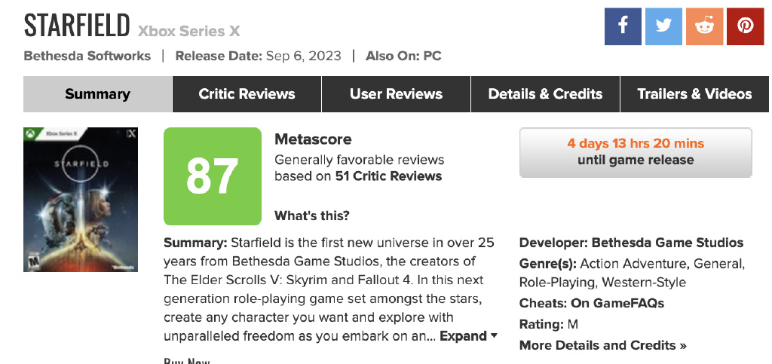This screenshot has width=772, height=364.
Task: Select the Summary tab
Action: pos(97,94)
